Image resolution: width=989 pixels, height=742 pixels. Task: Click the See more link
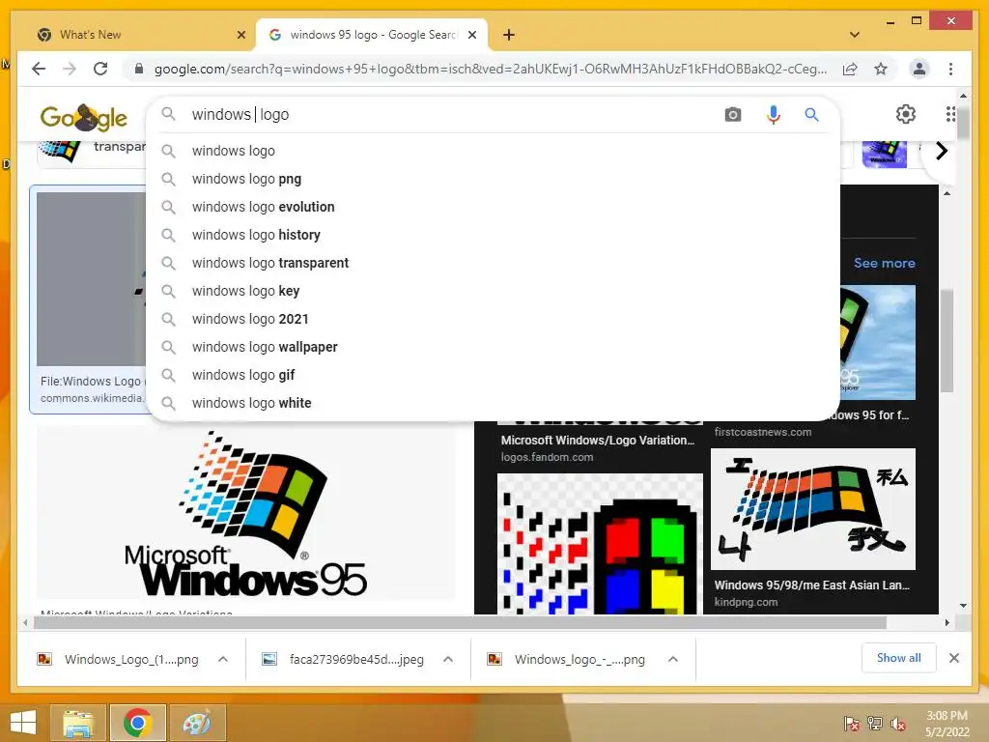click(885, 263)
